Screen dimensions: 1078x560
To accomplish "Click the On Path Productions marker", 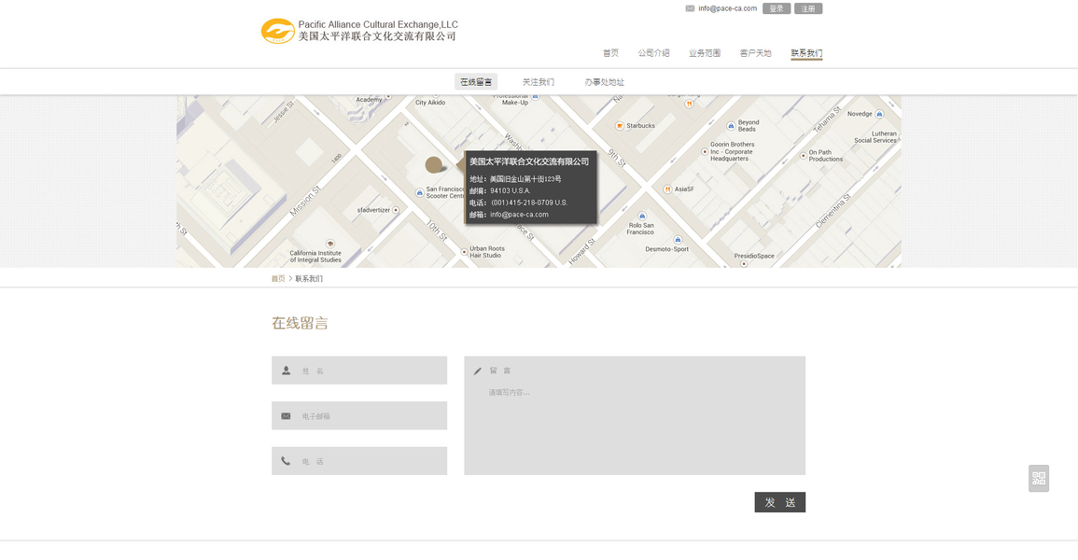I will (x=803, y=156).
